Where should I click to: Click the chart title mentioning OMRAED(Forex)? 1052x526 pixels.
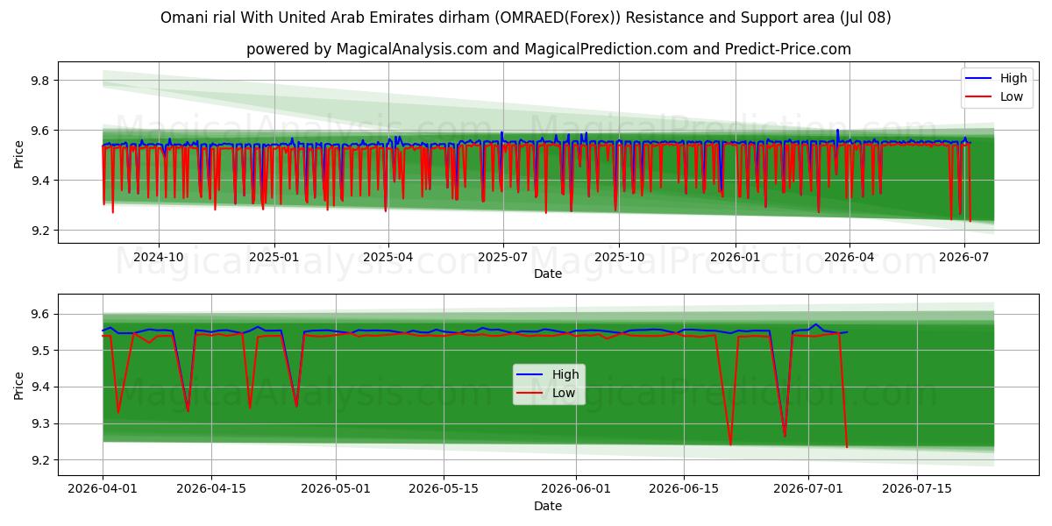coord(526,18)
